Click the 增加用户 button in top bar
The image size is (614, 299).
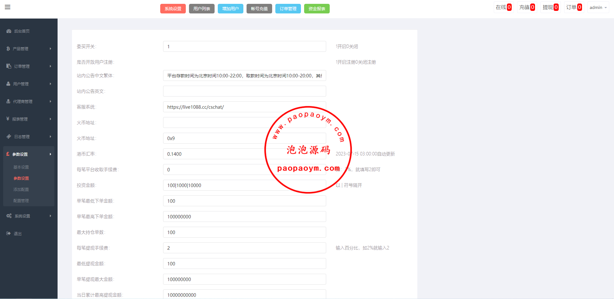[230, 9]
